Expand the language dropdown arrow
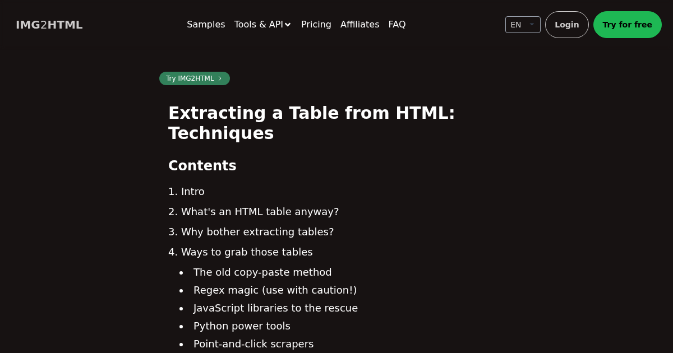This screenshot has height=353, width=673. click(532, 25)
